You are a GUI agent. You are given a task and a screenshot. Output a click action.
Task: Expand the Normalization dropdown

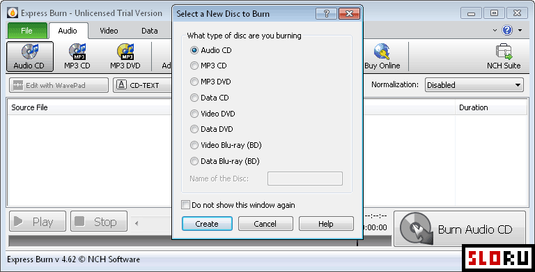click(474, 85)
